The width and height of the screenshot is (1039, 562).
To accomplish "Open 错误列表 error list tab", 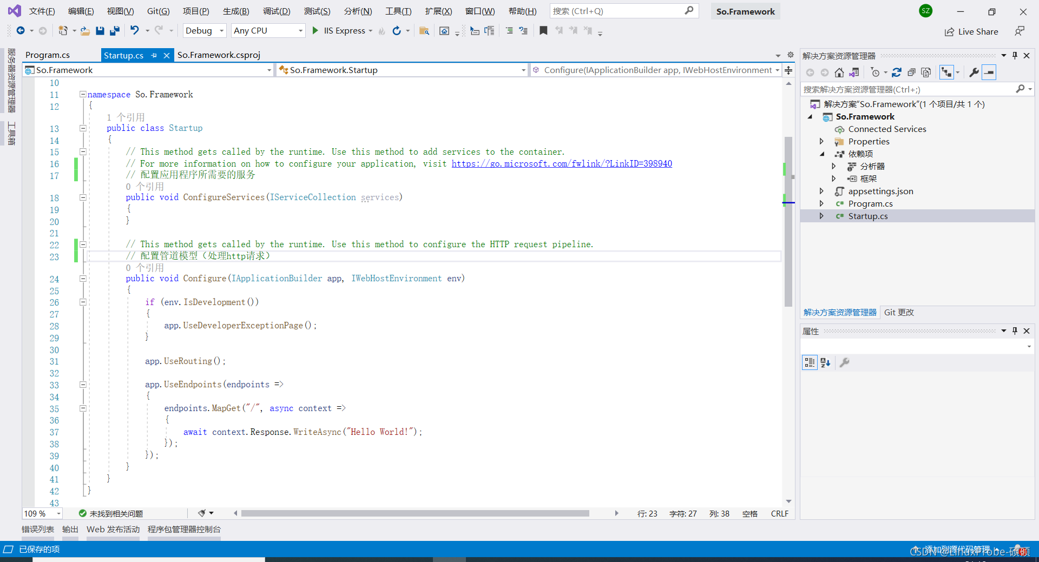I will 38,530.
